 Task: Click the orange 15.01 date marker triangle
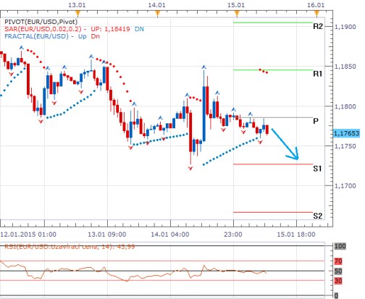(237, 13)
